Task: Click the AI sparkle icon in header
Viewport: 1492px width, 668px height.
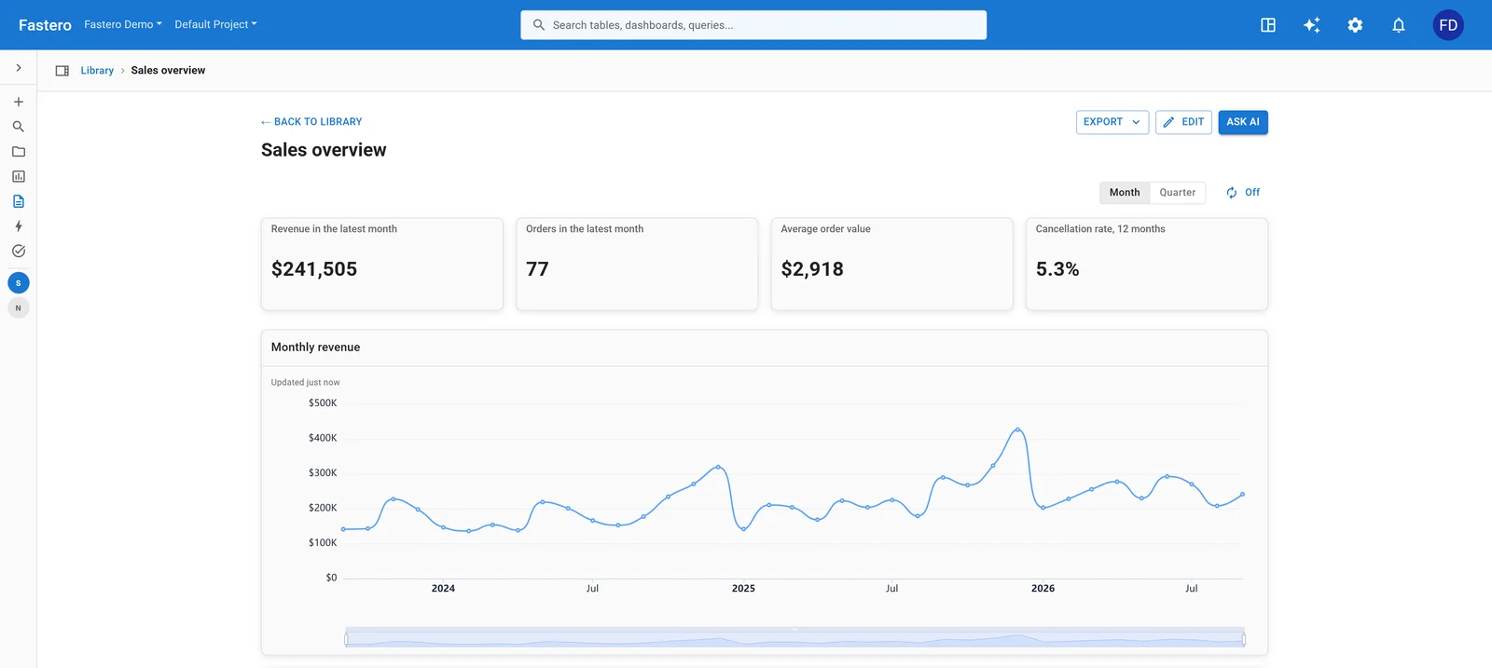Action: coord(1311,25)
